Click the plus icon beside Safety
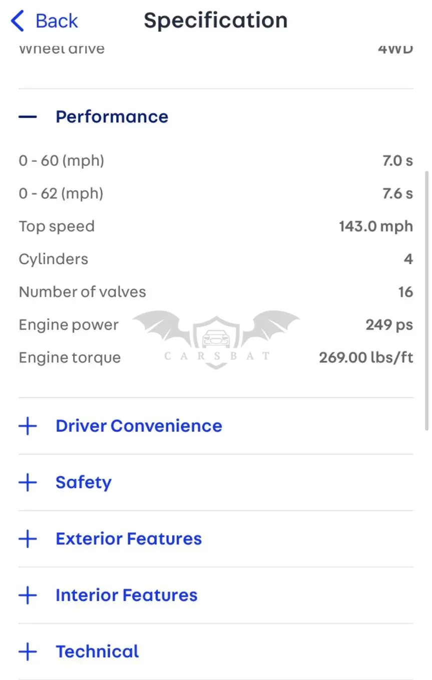 pyautogui.click(x=28, y=482)
